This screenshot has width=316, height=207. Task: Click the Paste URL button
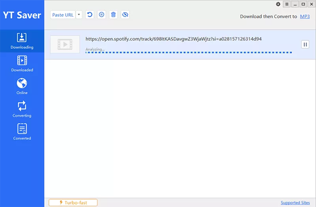[x=63, y=15]
